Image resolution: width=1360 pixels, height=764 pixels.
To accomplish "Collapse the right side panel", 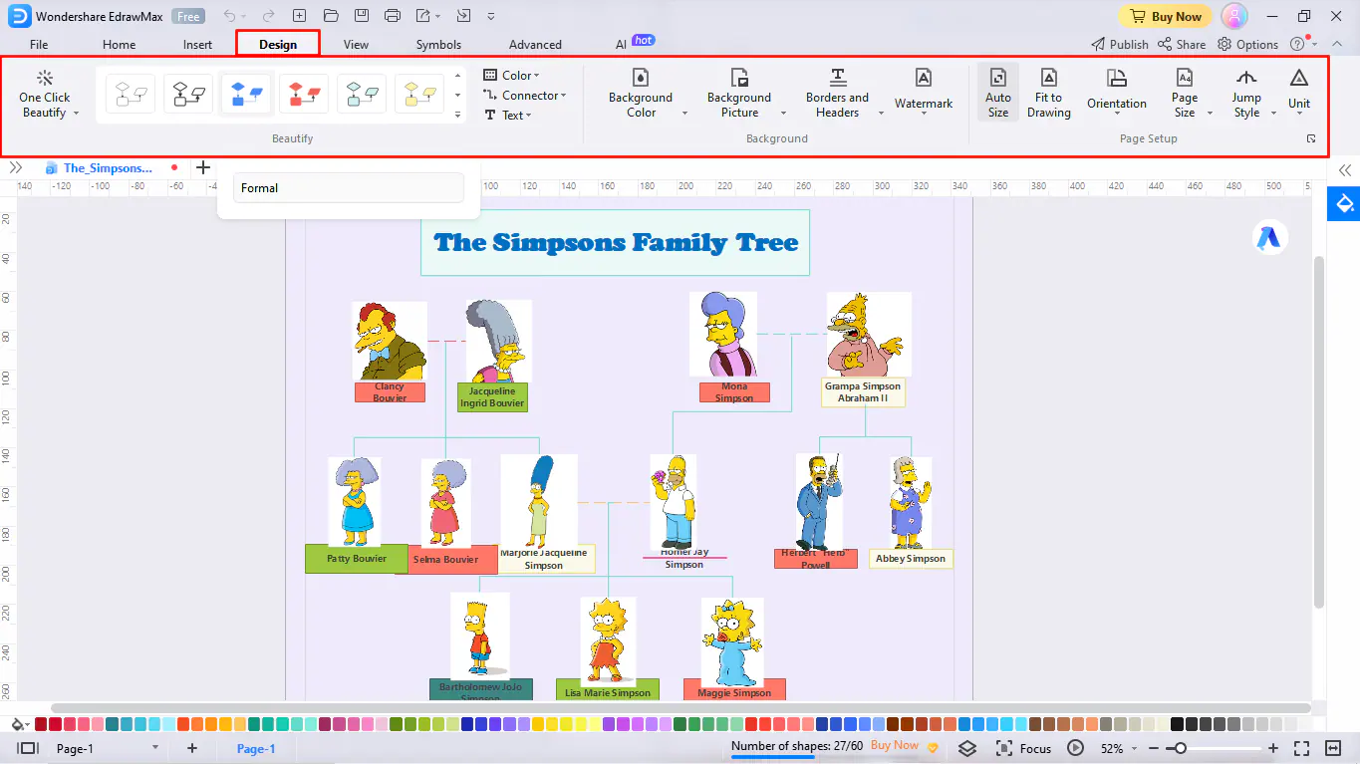I will click(1345, 170).
